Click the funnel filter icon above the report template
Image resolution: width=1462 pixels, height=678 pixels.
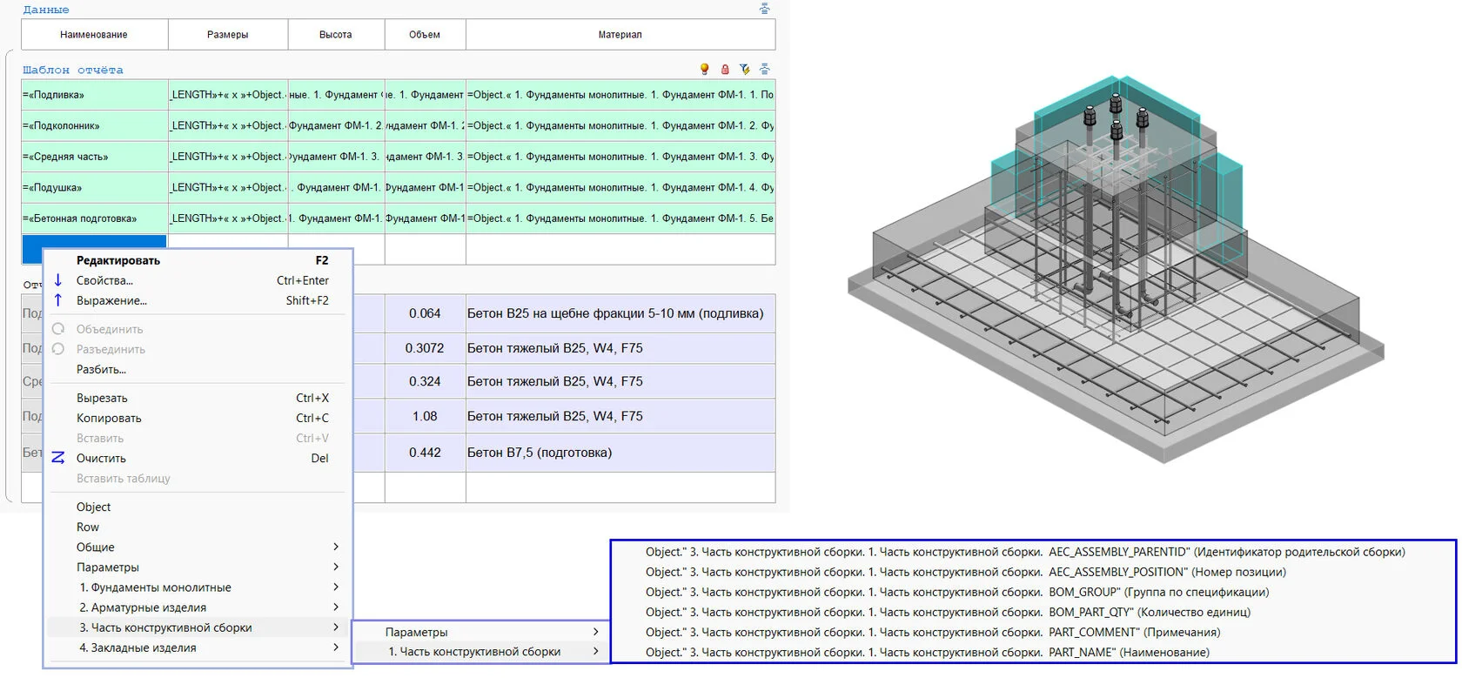click(745, 70)
